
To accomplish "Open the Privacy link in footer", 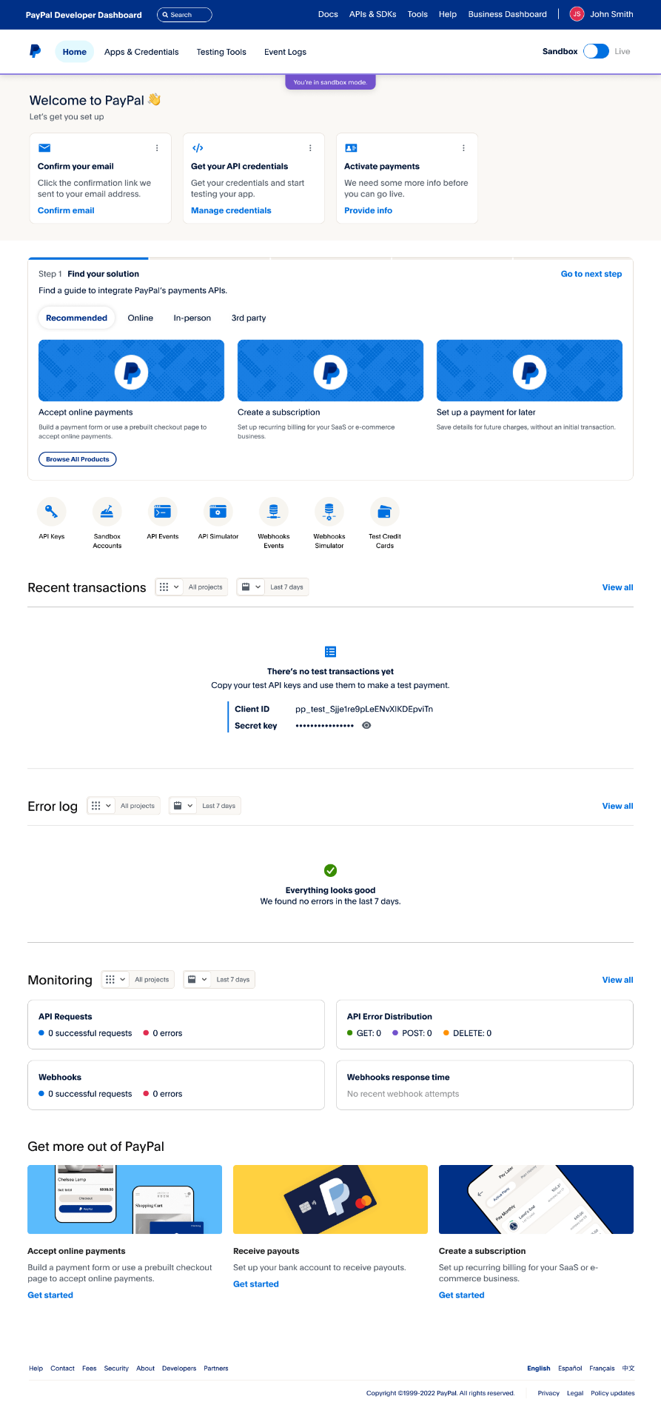I will click(548, 1393).
